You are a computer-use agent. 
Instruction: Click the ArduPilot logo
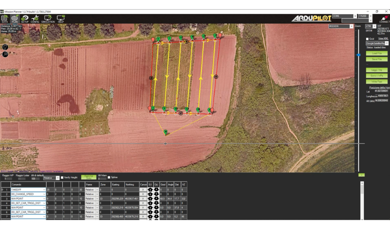tap(312, 18)
